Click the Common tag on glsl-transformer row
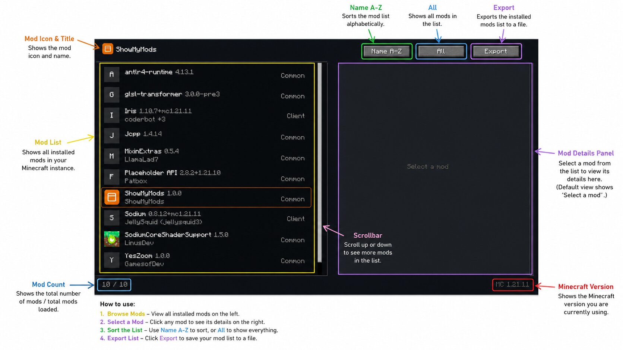The height and width of the screenshot is (350, 623). click(292, 96)
